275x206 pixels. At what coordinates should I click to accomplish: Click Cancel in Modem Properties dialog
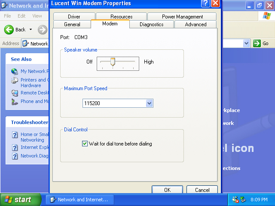202,190
